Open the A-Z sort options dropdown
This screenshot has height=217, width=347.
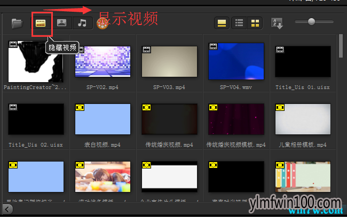pyautogui.click(x=277, y=23)
